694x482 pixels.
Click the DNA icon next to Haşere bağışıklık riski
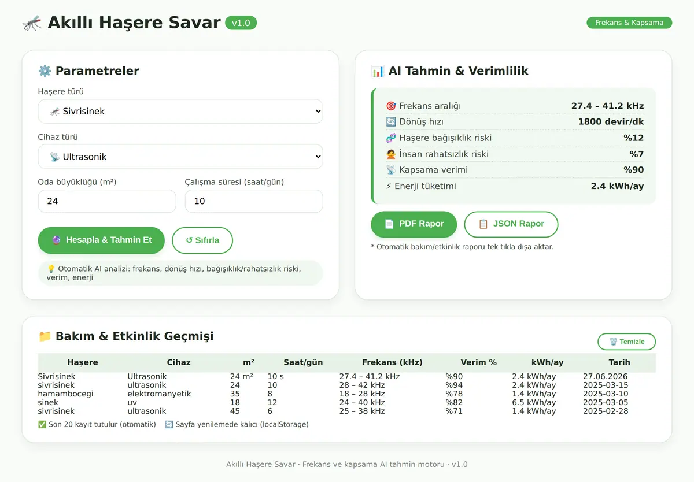[391, 138]
